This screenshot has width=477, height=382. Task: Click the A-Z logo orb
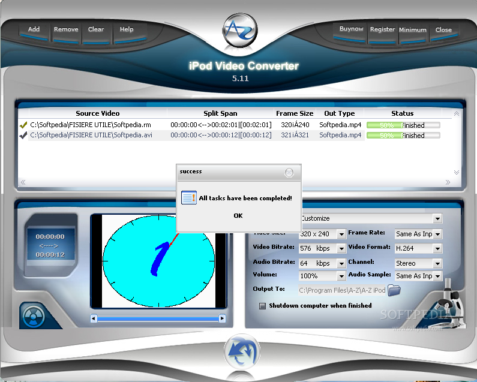[x=240, y=30]
